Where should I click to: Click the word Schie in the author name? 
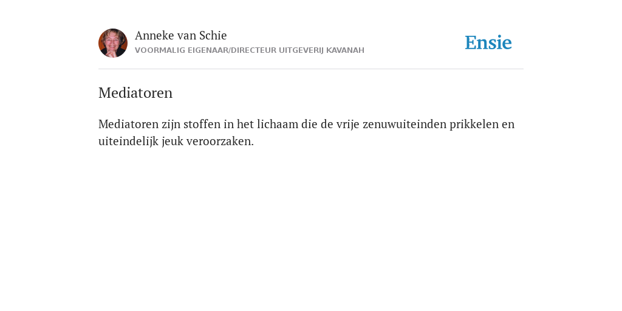pos(213,35)
